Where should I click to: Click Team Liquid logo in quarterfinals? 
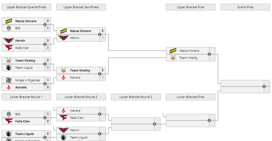click(9, 68)
